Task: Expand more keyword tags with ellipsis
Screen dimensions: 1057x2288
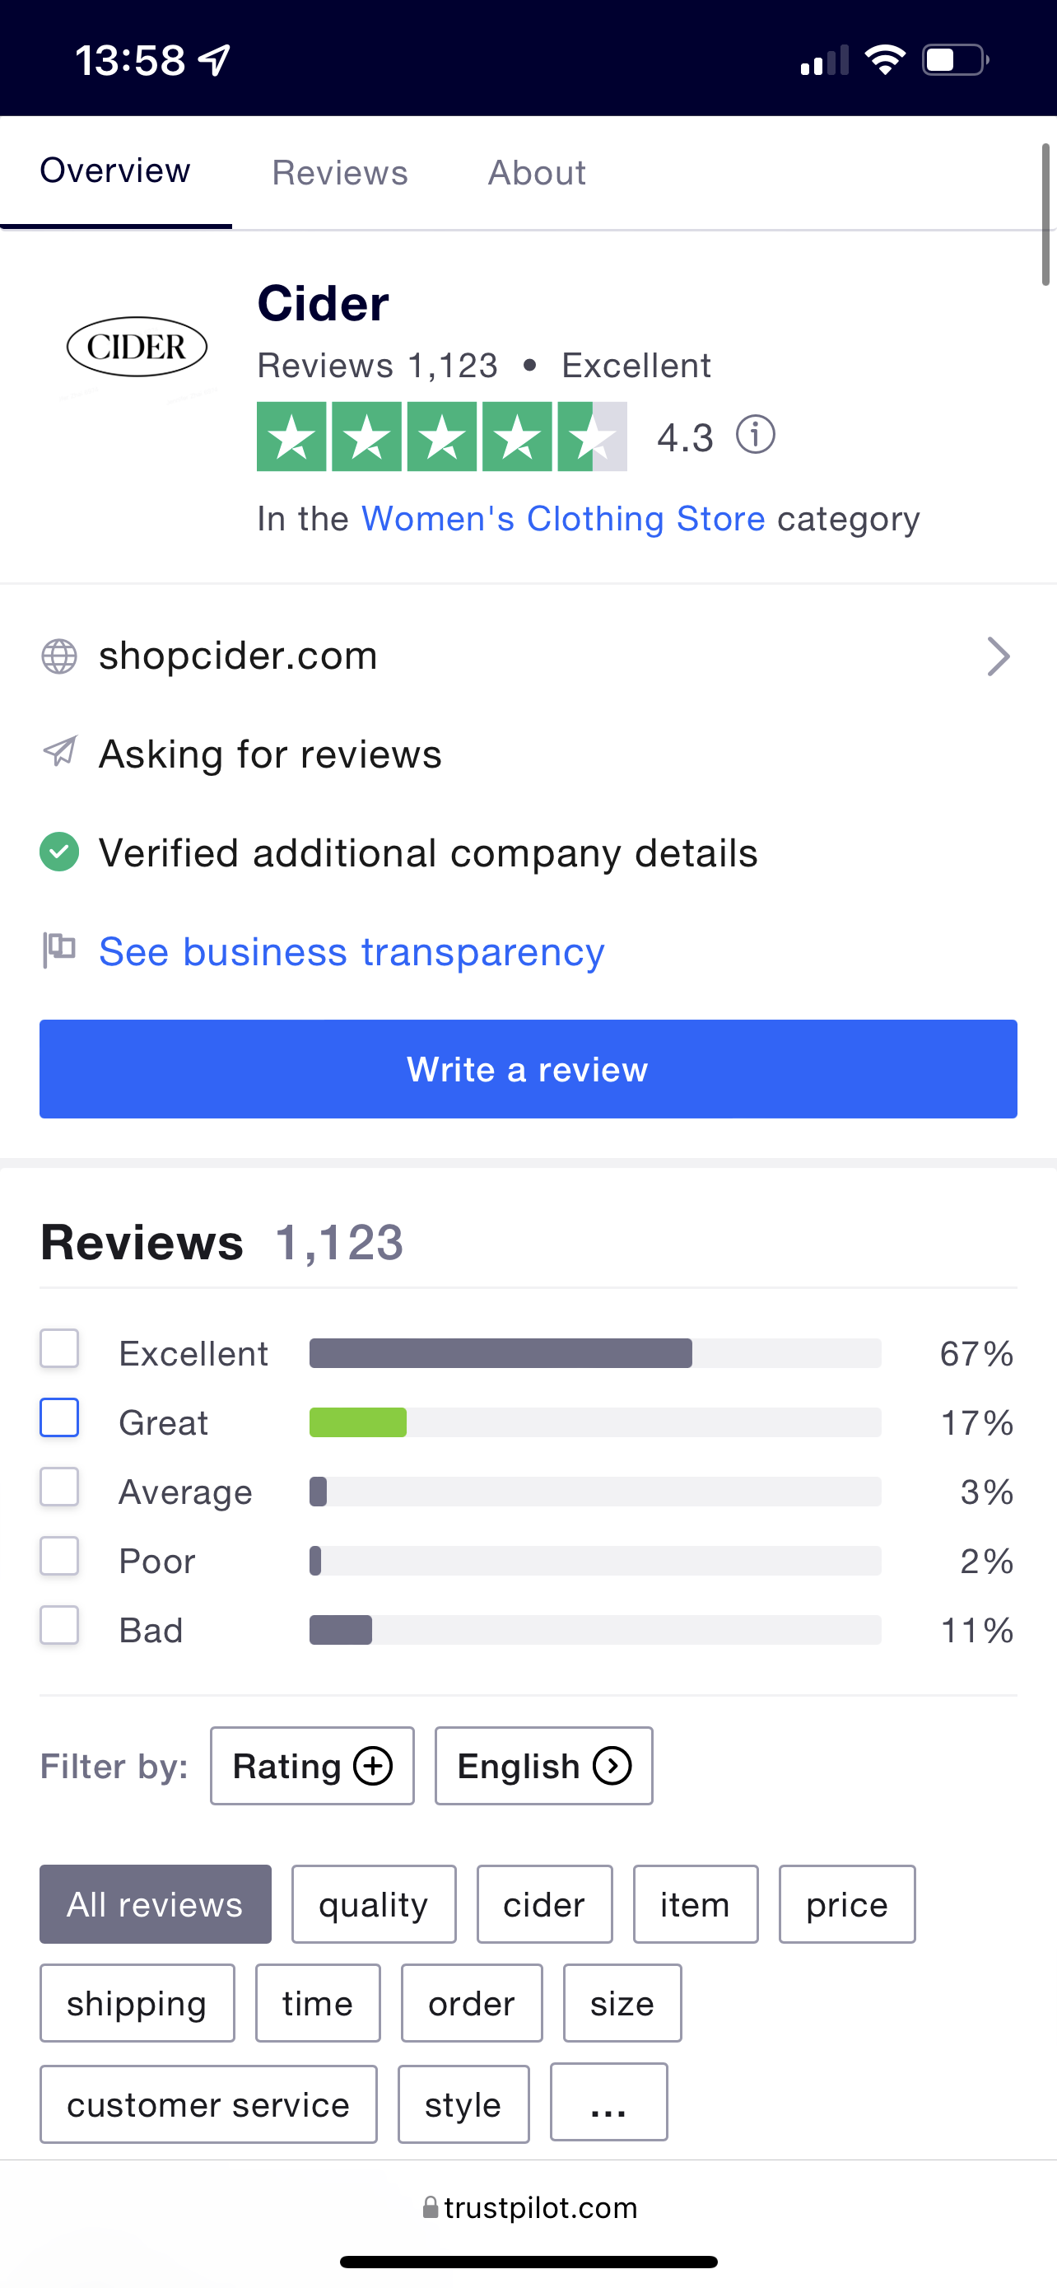Action: coord(609,2103)
